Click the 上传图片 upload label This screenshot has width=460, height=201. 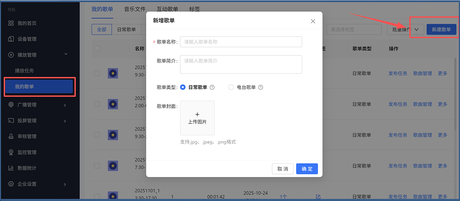tap(197, 122)
